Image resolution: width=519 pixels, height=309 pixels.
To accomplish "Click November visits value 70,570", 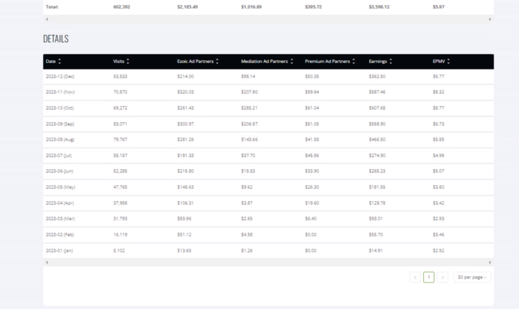I will (120, 92).
